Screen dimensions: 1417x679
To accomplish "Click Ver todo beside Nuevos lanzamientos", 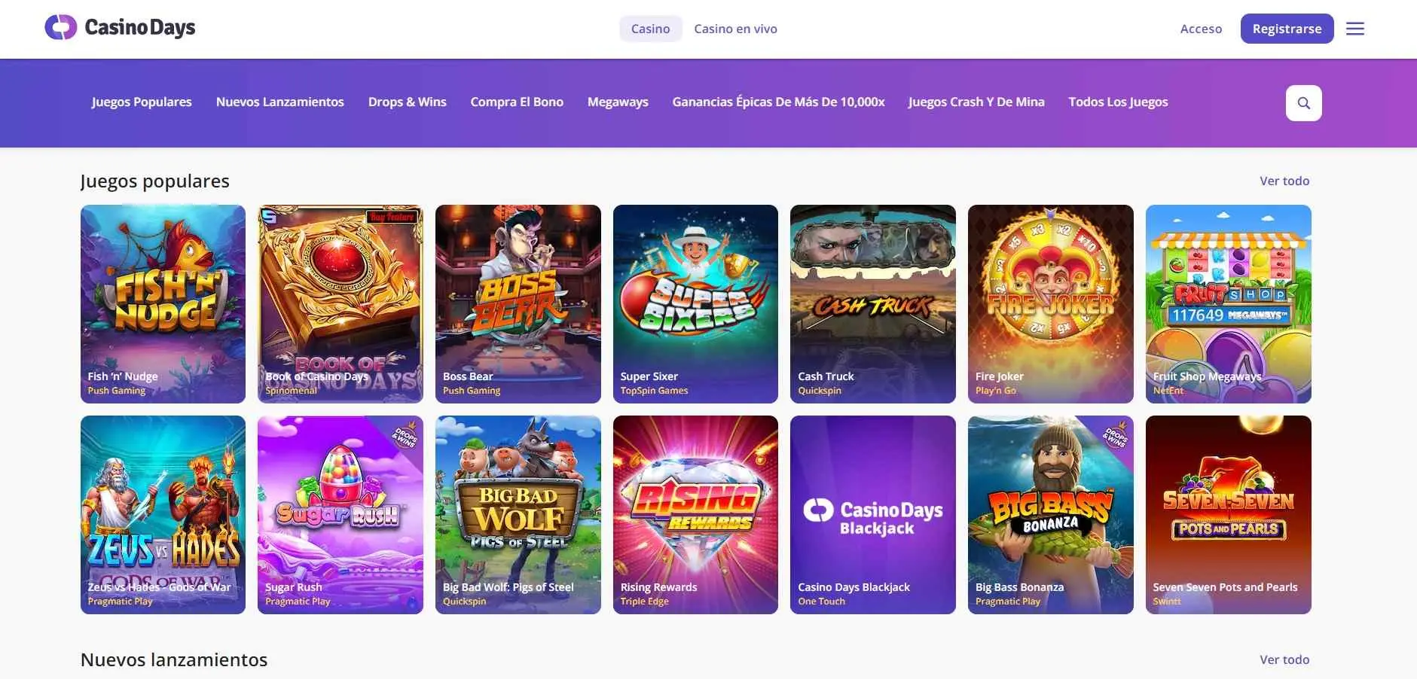I will 1284,659.
